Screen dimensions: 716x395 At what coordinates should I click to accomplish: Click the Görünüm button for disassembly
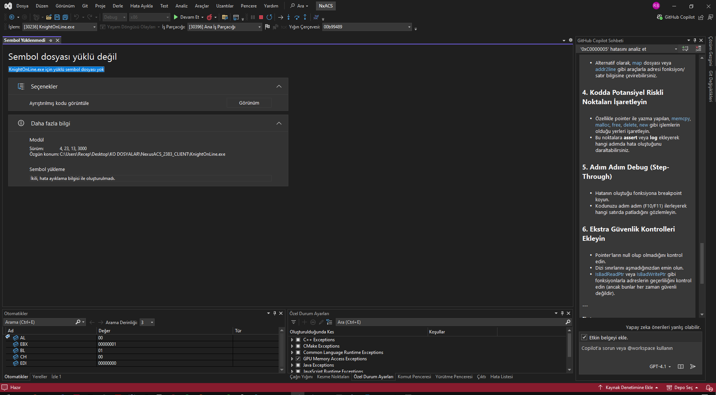(x=249, y=103)
